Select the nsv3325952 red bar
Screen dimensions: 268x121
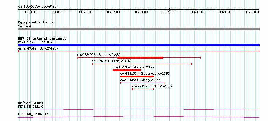coord(126,70)
